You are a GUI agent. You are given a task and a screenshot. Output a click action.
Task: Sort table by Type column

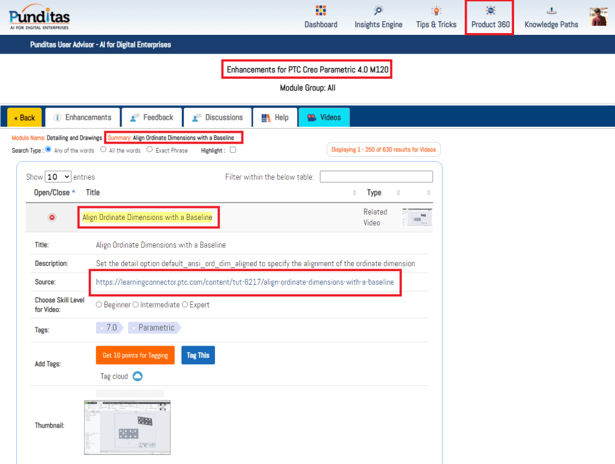click(x=374, y=192)
